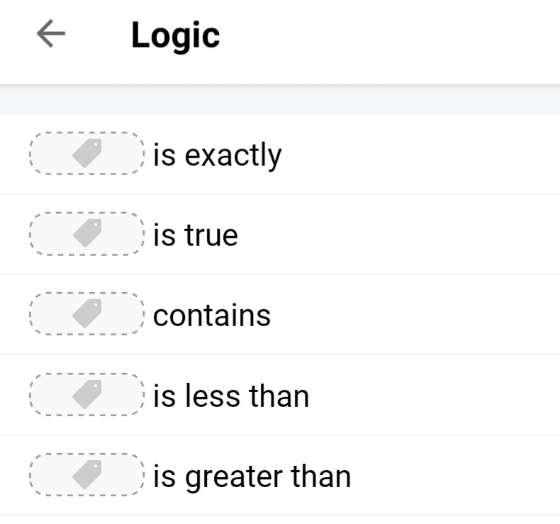Tap the tag icon before 'is less than'
Viewport: 560px width, 524px height.
click(87, 394)
